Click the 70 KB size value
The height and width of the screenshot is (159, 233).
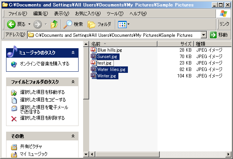coord(186,57)
